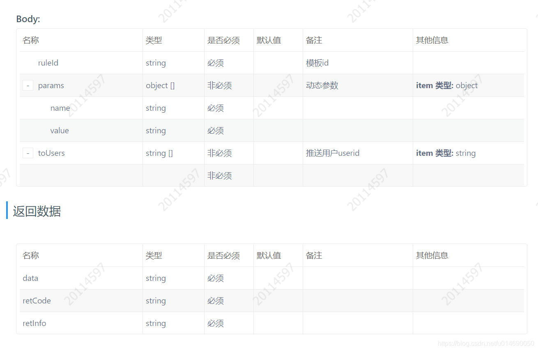The width and height of the screenshot is (538, 351).
Task: Click the retInfo field name
Action: (34, 323)
